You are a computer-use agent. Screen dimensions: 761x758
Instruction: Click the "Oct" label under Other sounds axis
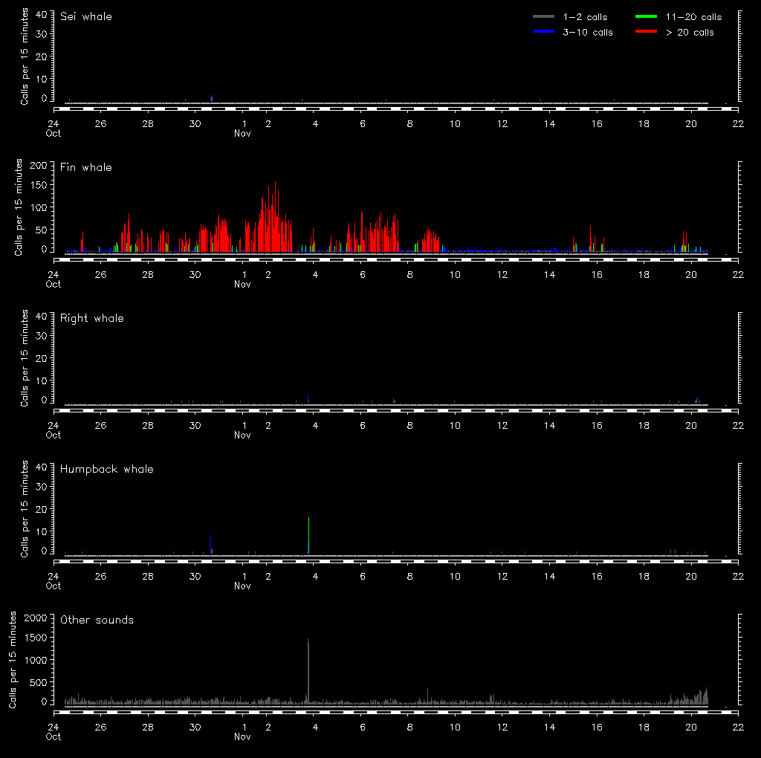54,737
